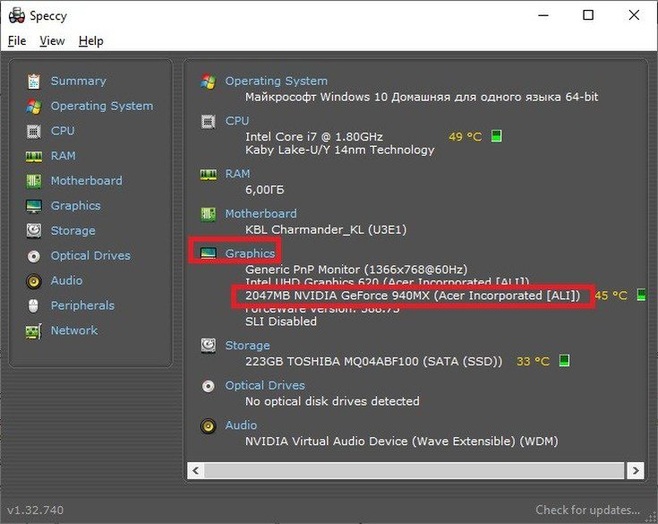Select the Operating System sidebar icon

pyautogui.click(x=34, y=107)
